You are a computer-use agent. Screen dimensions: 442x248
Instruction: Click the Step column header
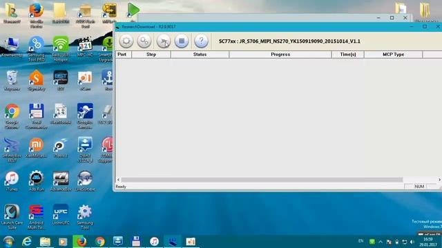pyautogui.click(x=151, y=54)
